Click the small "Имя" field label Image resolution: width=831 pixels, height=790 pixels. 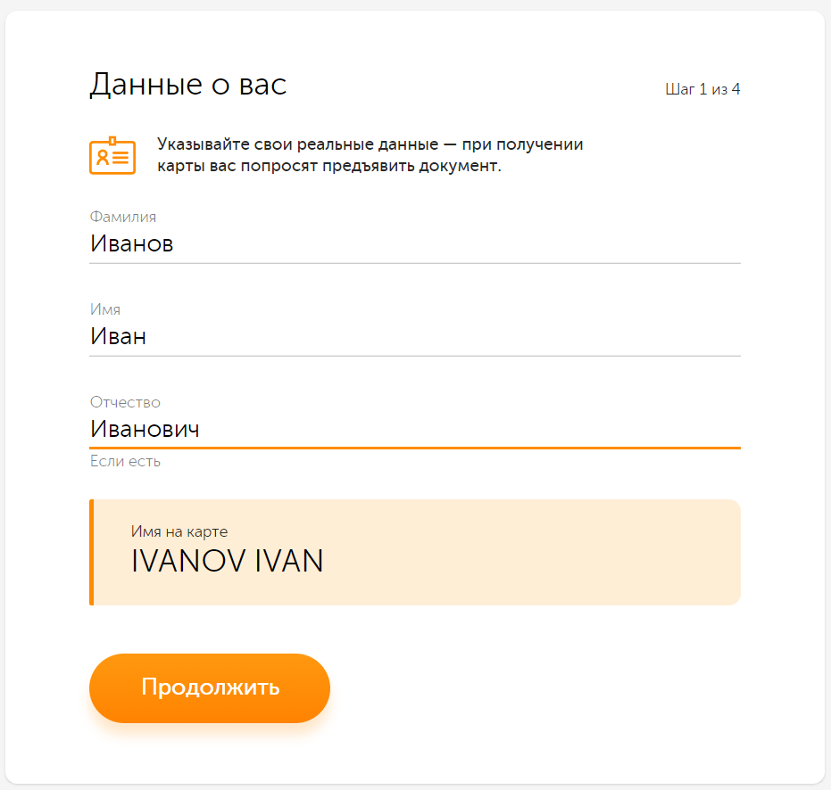click(x=105, y=309)
